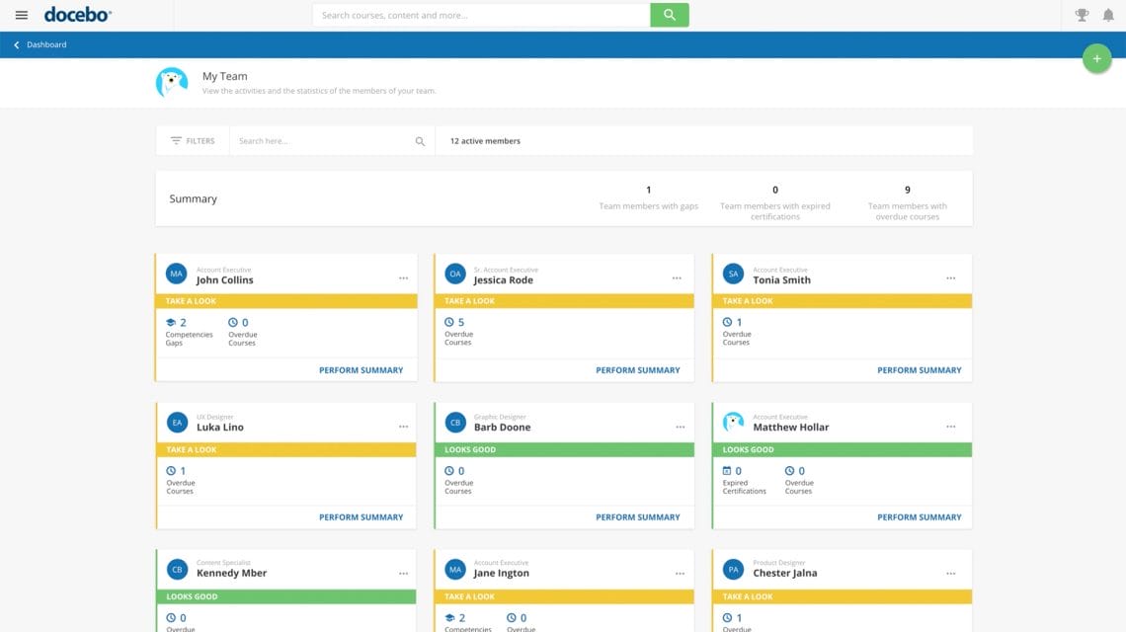The width and height of the screenshot is (1126, 632).
Task: Click the green search button
Action: tap(670, 15)
